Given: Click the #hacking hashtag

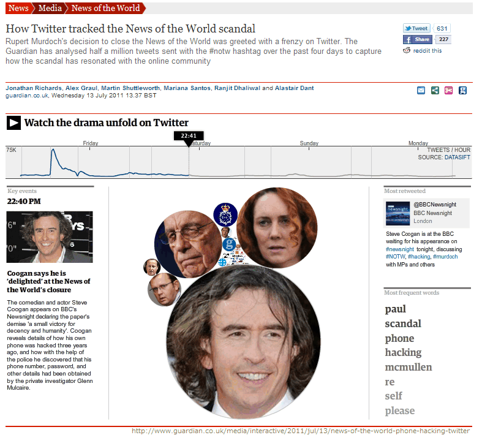Looking at the screenshot, I should (x=419, y=257).
